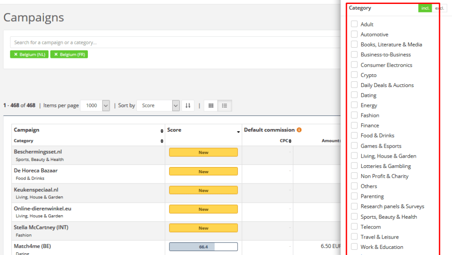Image resolution: width=452 pixels, height=255 pixels.
Task: Select Research panels & Surveys checkbox
Action: click(x=354, y=206)
